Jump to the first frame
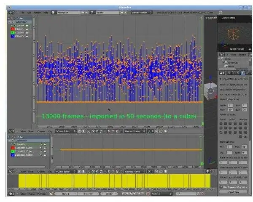The image size is (253, 202). pyautogui.click(x=123, y=194)
